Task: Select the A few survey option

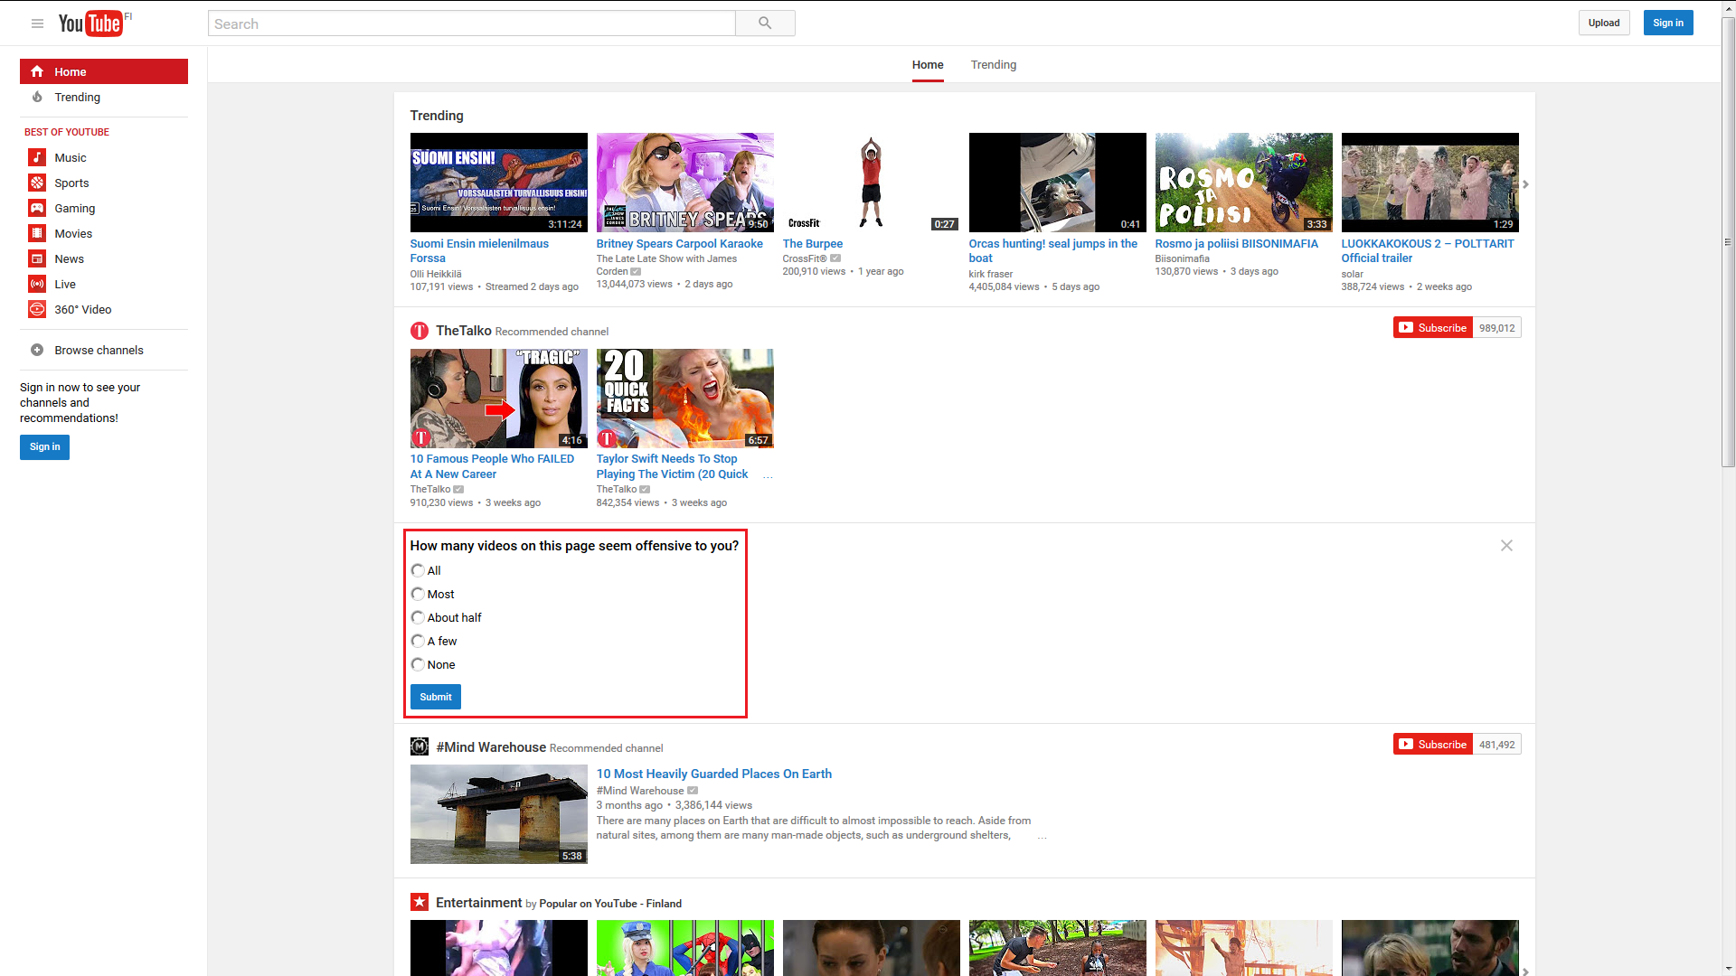Action: [418, 641]
